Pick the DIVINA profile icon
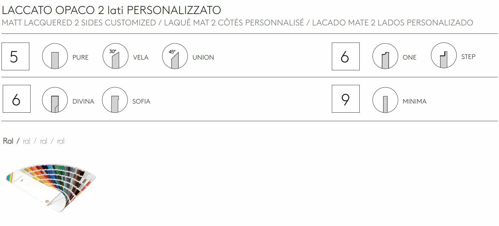This screenshot has width=499, height=226. 55,100
